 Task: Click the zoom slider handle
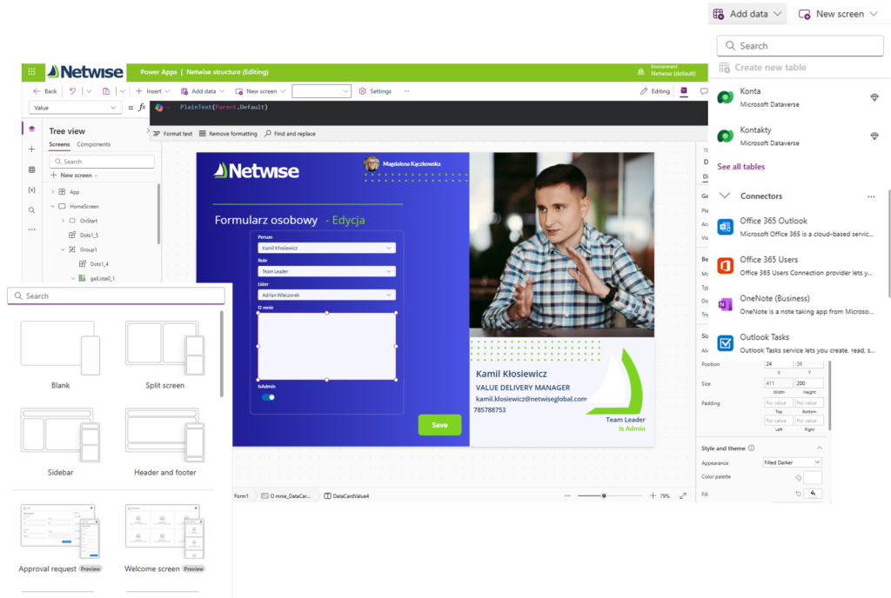[x=604, y=496]
